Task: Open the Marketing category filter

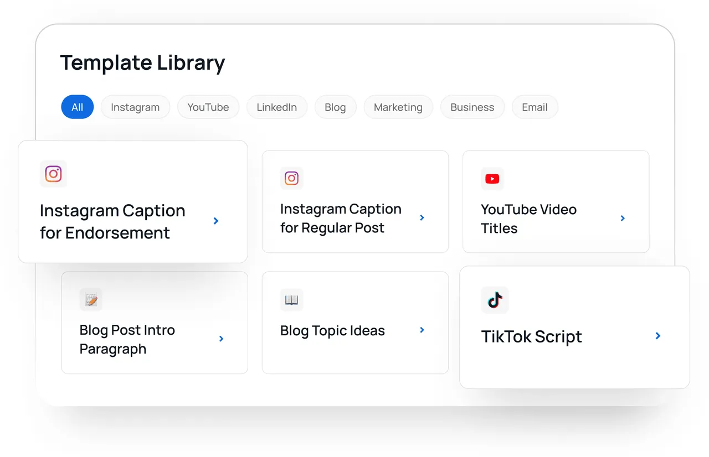Action: point(398,107)
